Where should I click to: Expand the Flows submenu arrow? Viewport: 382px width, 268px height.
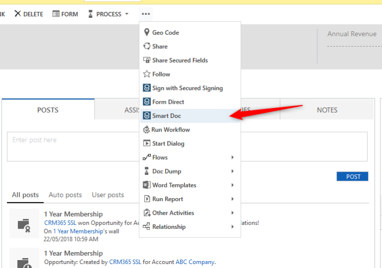click(232, 157)
